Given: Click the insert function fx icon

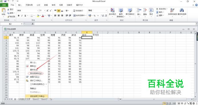Looking at the screenshot, I should pos(32,24).
